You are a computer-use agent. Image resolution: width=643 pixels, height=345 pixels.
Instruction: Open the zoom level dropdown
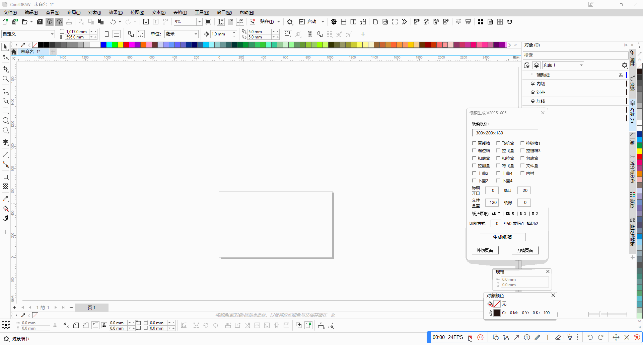click(x=199, y=22)
